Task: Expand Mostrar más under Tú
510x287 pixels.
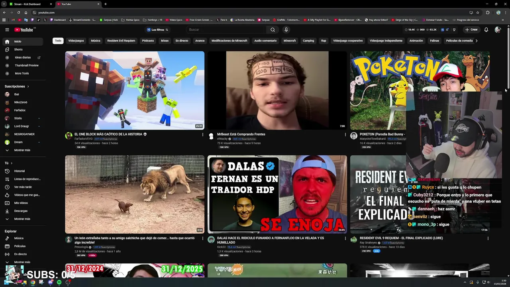Action: [22, 219]
